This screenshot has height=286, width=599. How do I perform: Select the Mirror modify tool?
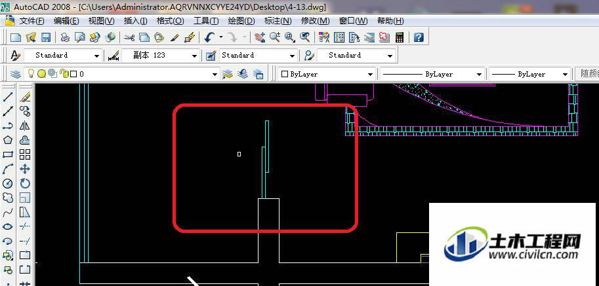coord(25,126)
